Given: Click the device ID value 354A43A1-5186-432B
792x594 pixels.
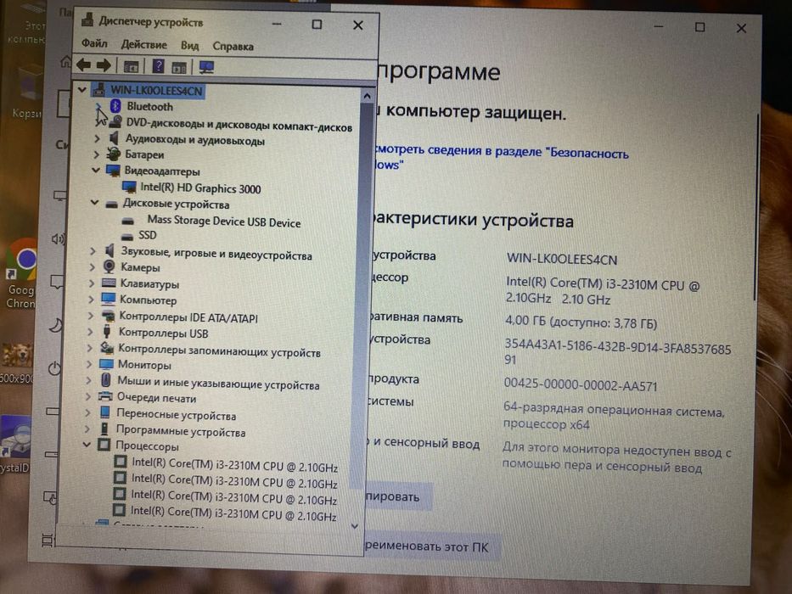Looking at the screenshot, I should pos(617,353).
